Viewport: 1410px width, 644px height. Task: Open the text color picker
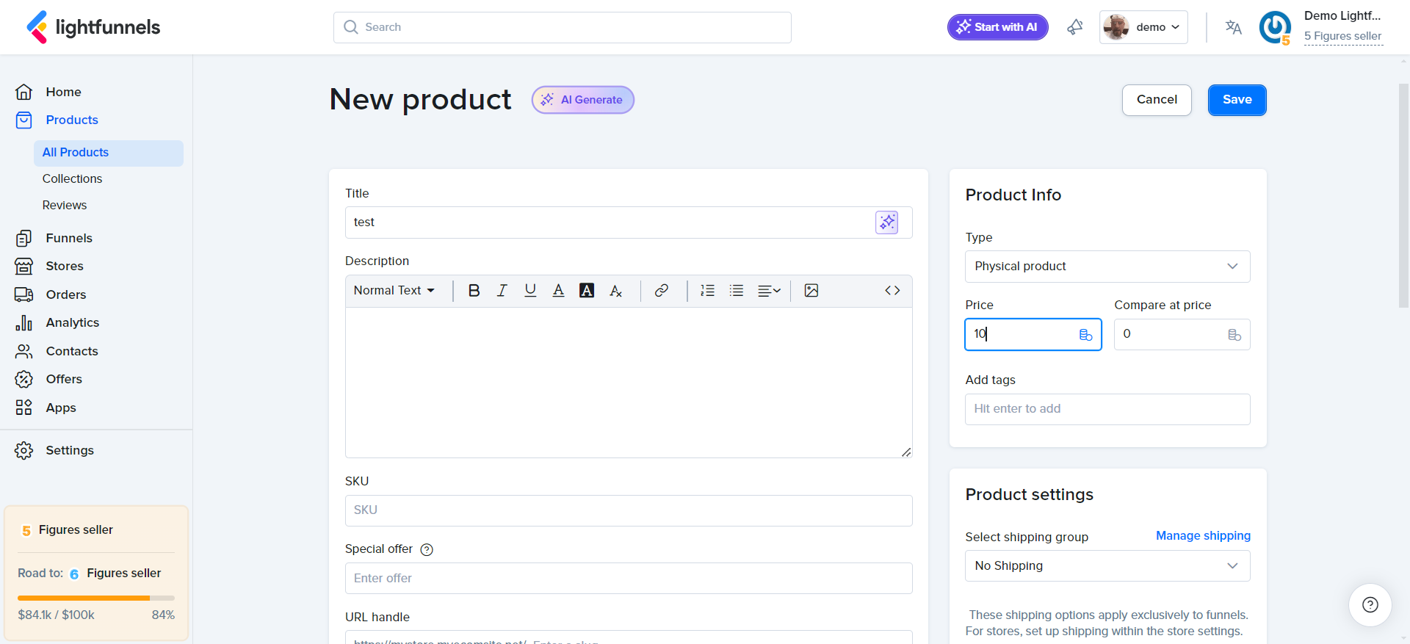(x=558, y=291)
